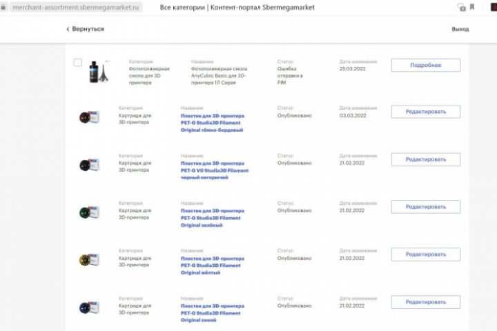Click the lock-shield icon next to bookmark
The height and width of the screenshot is (331, 497).
(x=462, y=7)
